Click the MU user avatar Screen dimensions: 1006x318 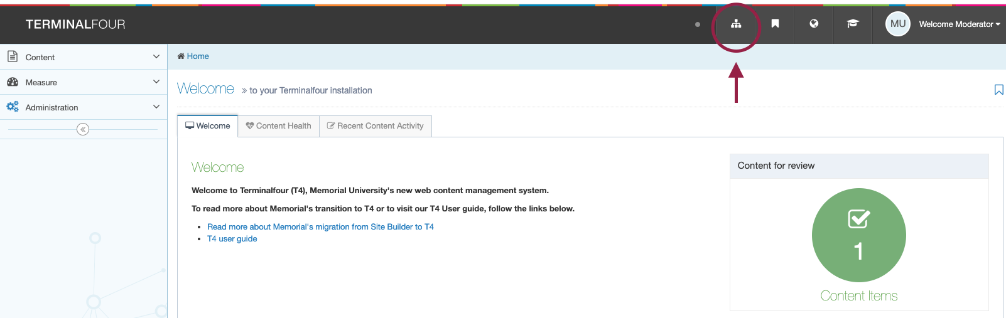(x=898, y=24)
